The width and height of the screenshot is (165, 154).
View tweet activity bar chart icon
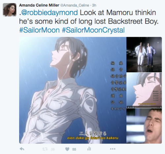click(89, 149)
